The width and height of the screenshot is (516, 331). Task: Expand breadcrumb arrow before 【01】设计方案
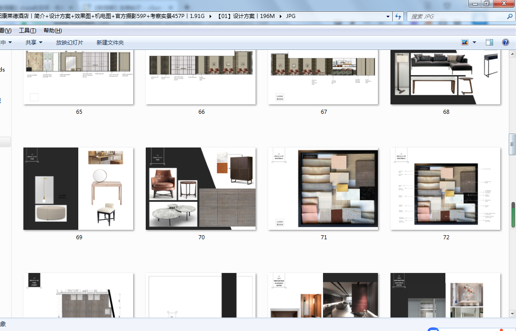tap(210, 16)
